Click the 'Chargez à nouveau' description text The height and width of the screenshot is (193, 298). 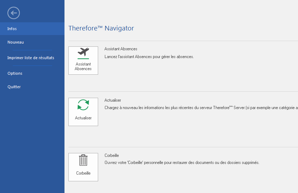click(x=198, y=108)
